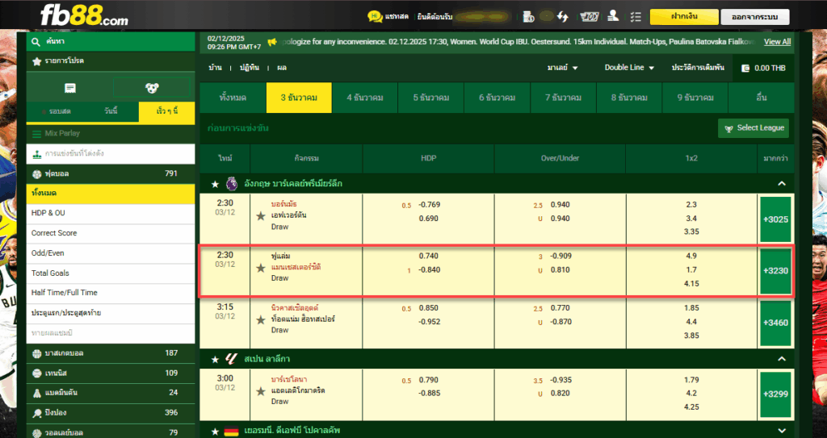Select Odd/Even in sidebar
Image resolution: width=827 pixels, height=438 pixels.
pos(110,253)
